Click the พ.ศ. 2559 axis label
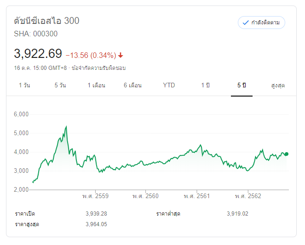The image size is (305, 245). (96, 196)
